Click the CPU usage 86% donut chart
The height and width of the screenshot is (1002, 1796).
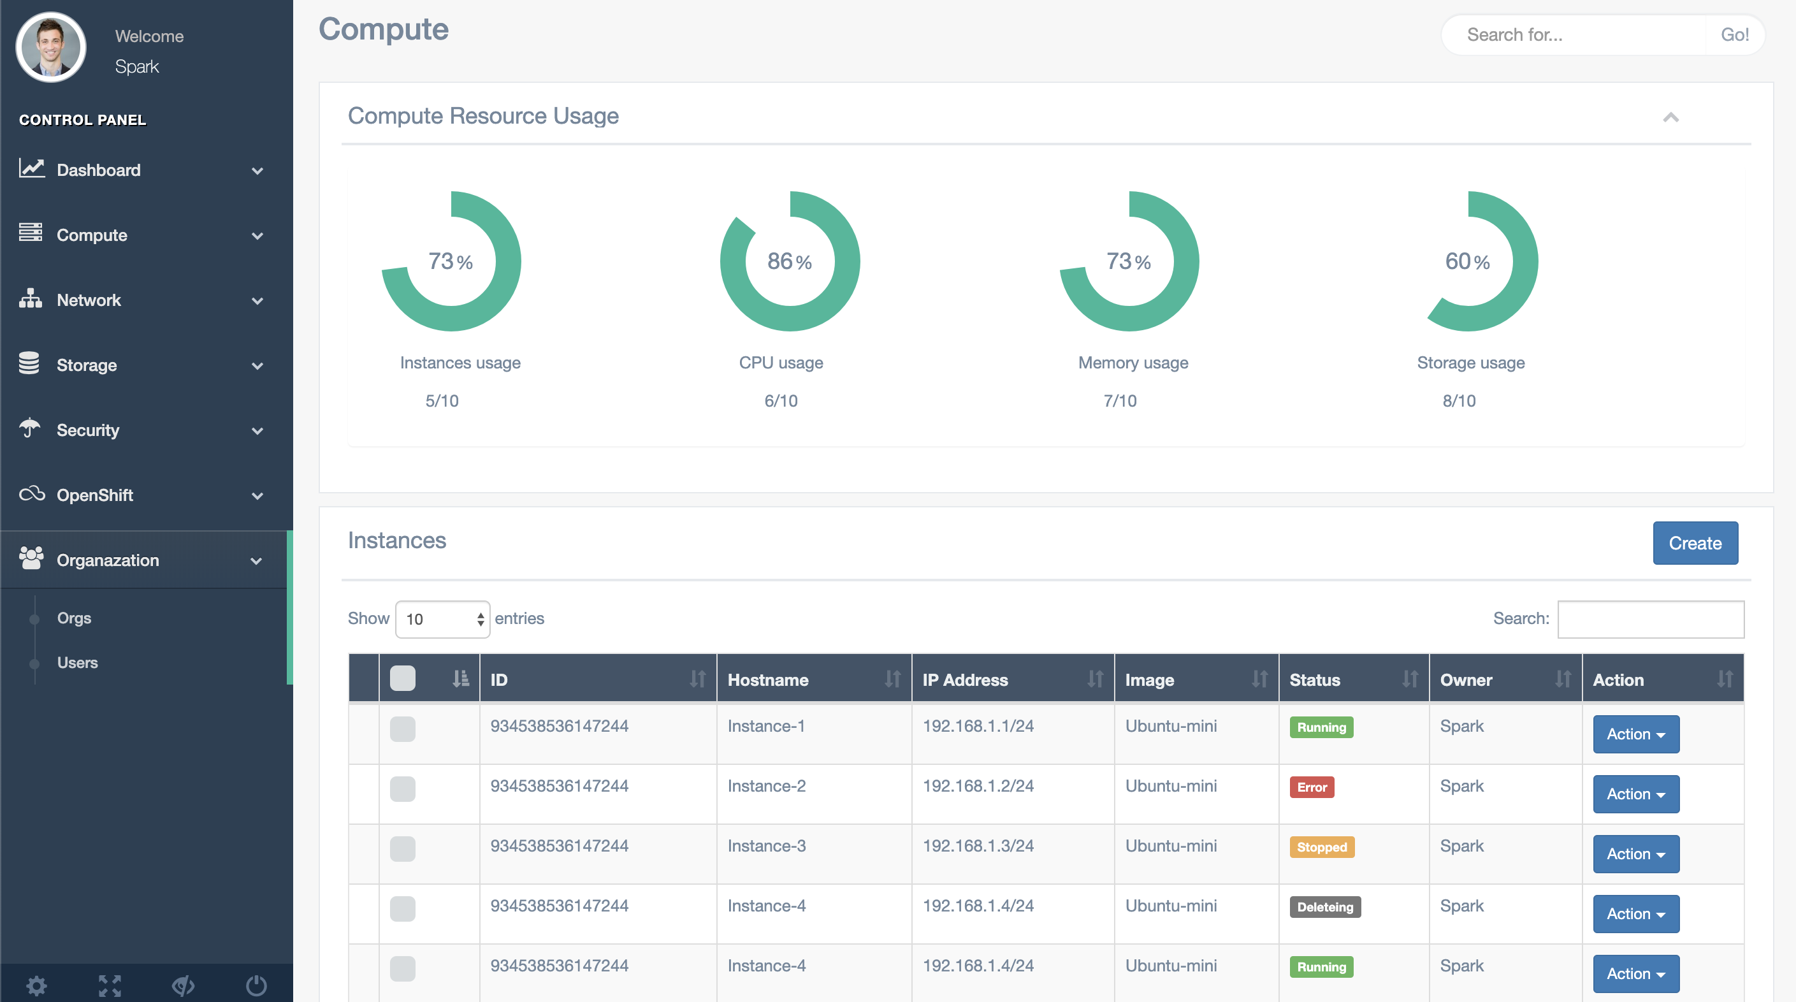point(789,261)
